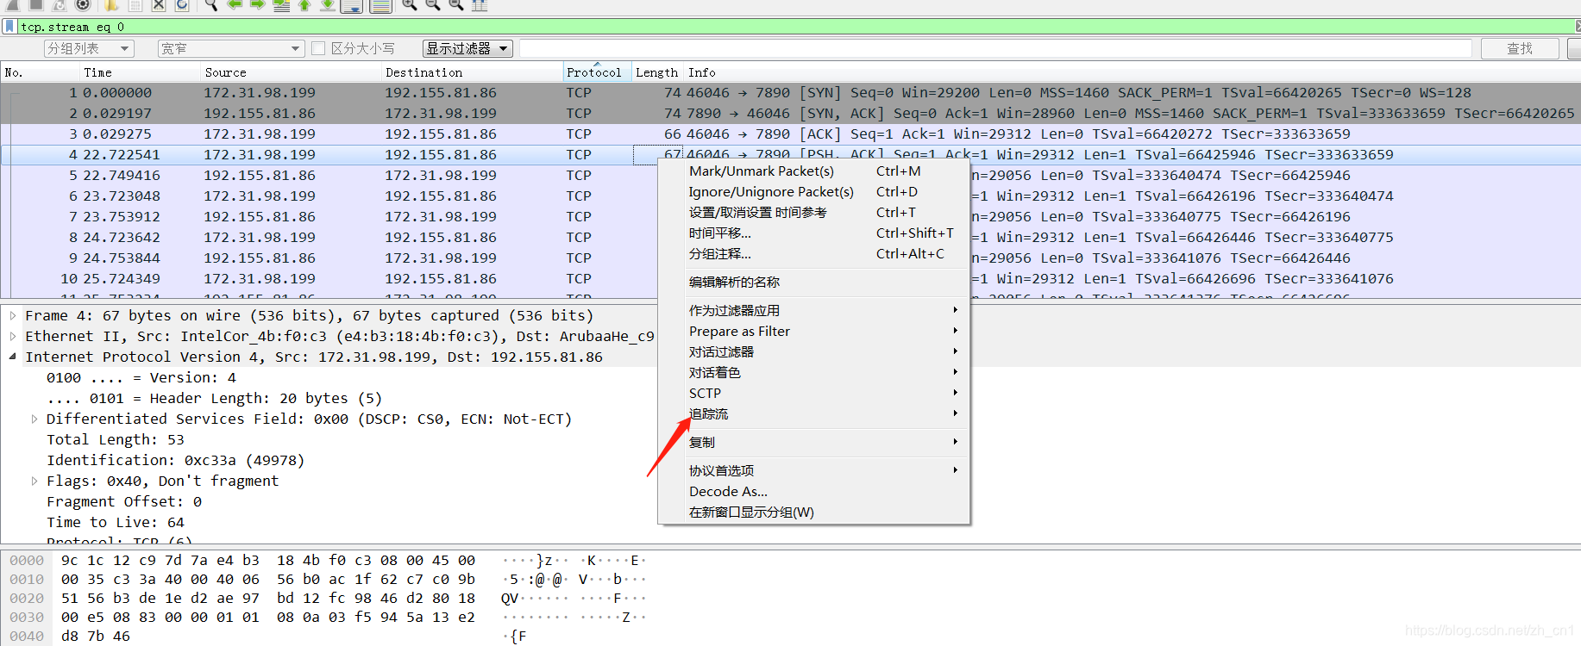This screenshot has width=1581, height=646.
Task: Toggle 区分大小写 case sensitive checkbox
Action: 318,48
